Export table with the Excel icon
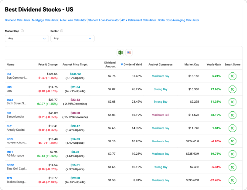Image resolution: width=247 pixels, height=190 pixels. [121, 53]
